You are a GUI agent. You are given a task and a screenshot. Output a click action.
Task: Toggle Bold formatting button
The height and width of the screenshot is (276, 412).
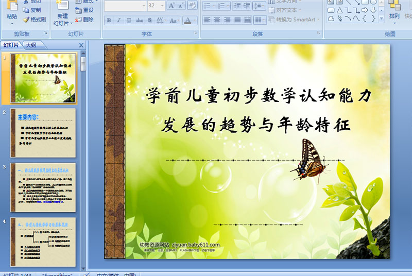tap(109, 20)
